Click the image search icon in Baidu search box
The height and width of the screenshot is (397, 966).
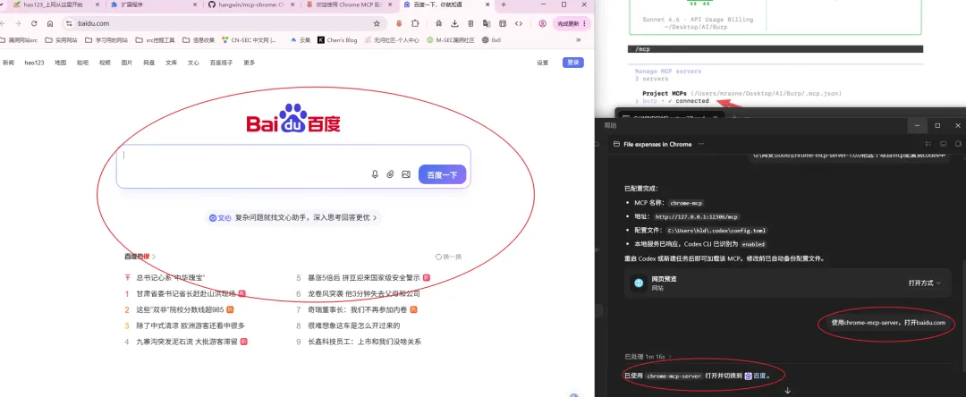pos(406,174)
